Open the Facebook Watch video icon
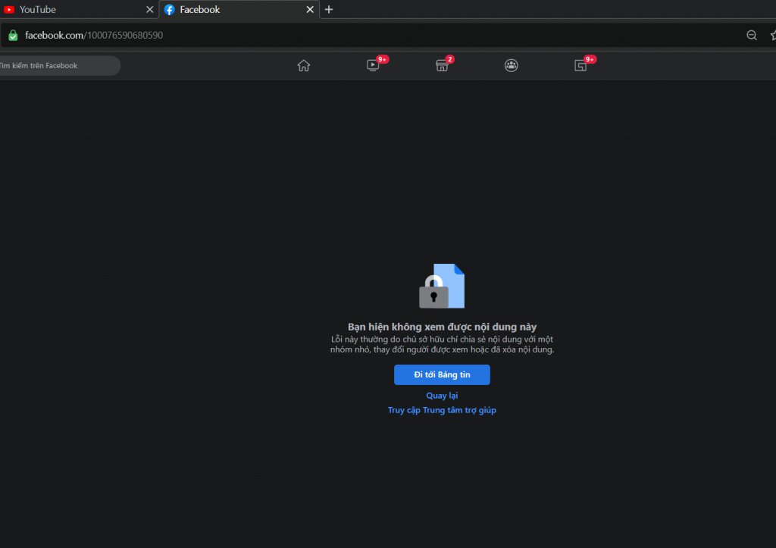Image resolution: width=776 pixels, height=548 pixels. [373, 65]
